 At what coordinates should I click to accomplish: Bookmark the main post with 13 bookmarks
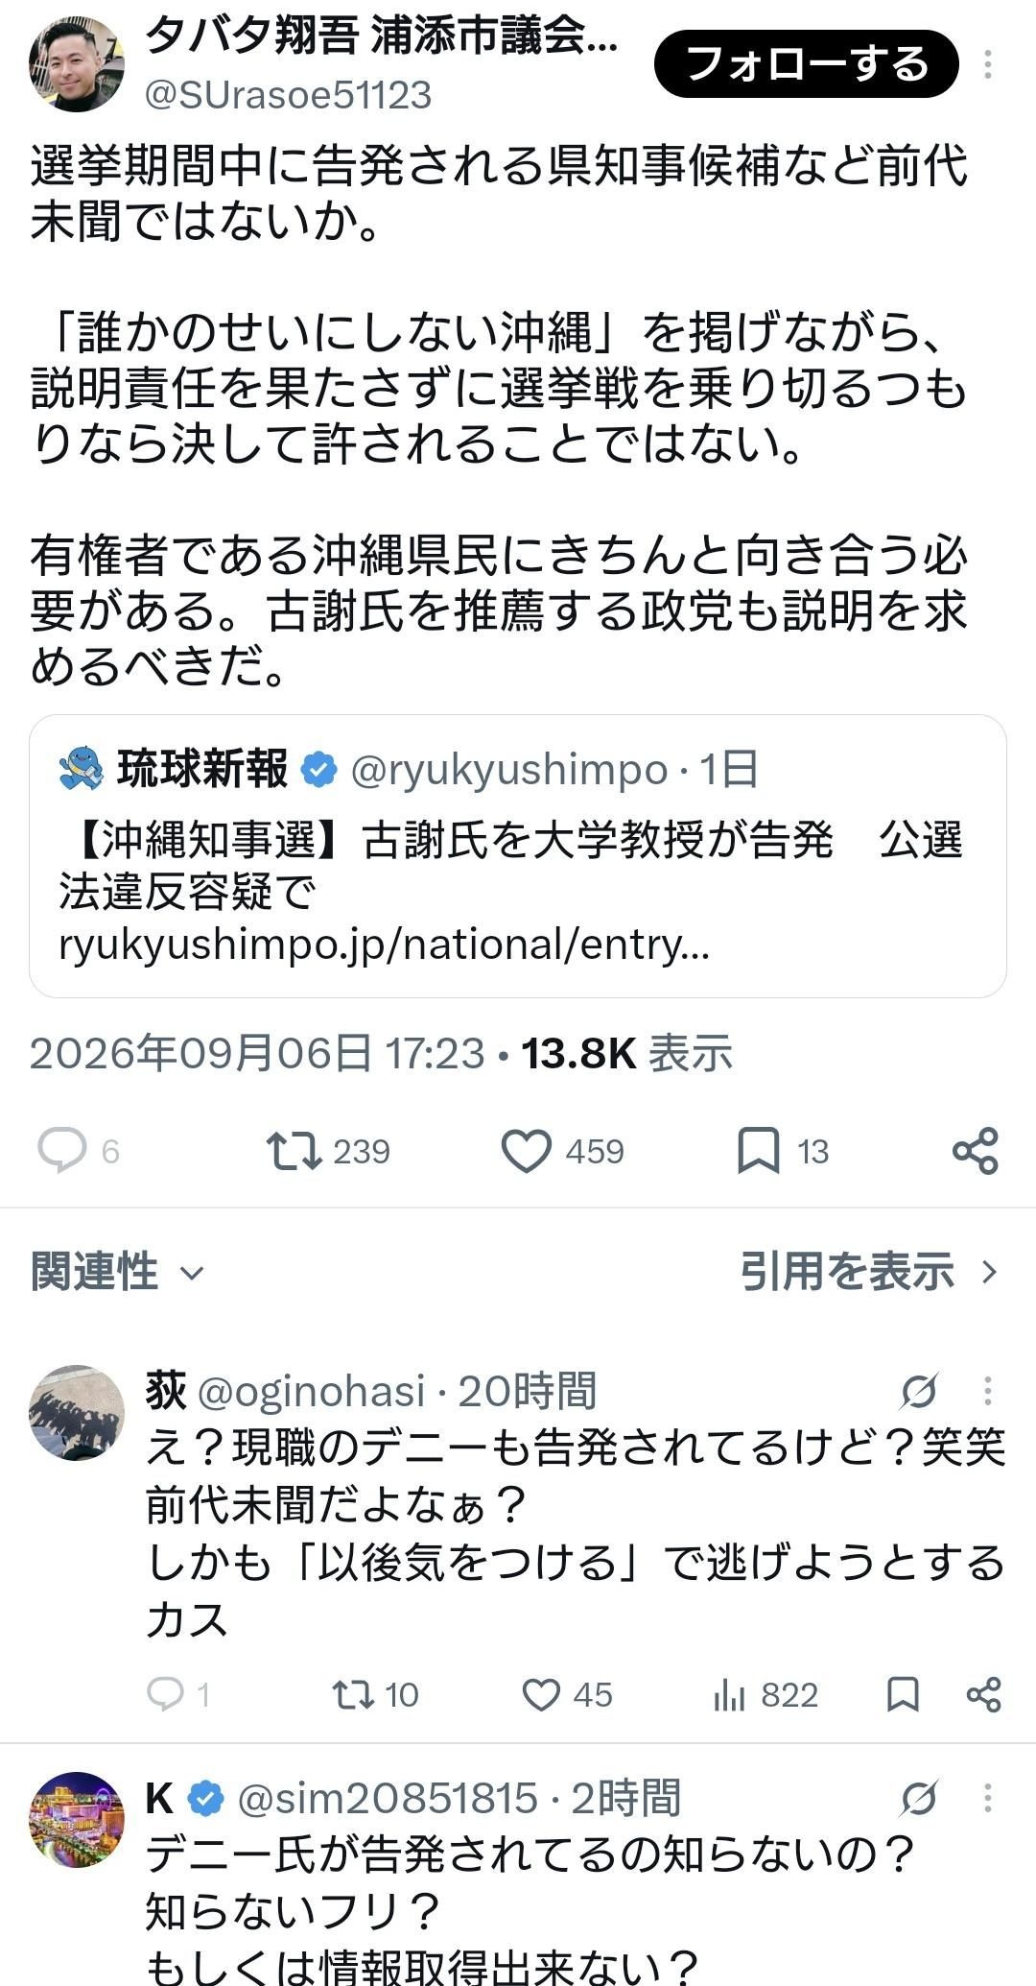pyautogui.click(x=758, y=1150)
